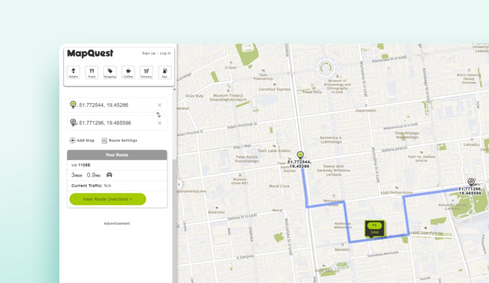Screen dimensions: 489x283
Task: Select the 3min route label on map
Action: [x=374, y=229]
